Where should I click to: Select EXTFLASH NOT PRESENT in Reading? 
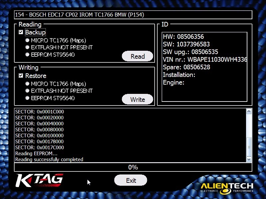point(27,47)
